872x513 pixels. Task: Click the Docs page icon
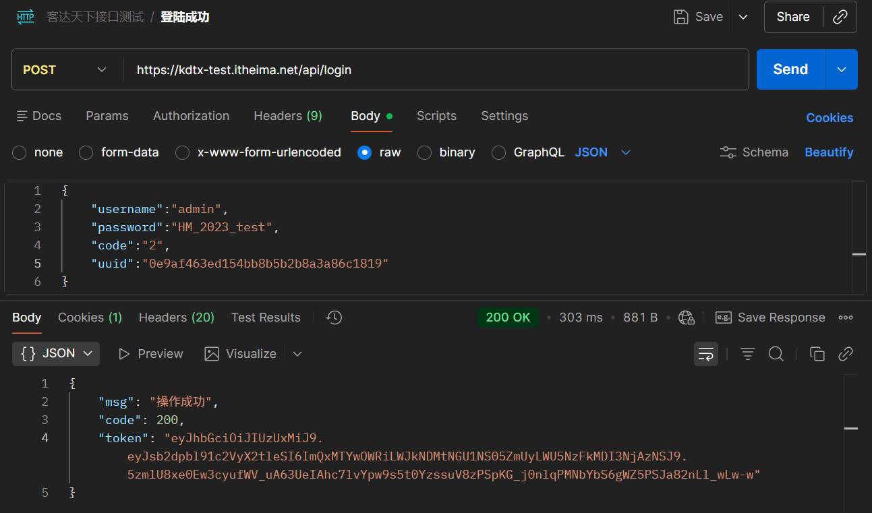pos(22,116)
